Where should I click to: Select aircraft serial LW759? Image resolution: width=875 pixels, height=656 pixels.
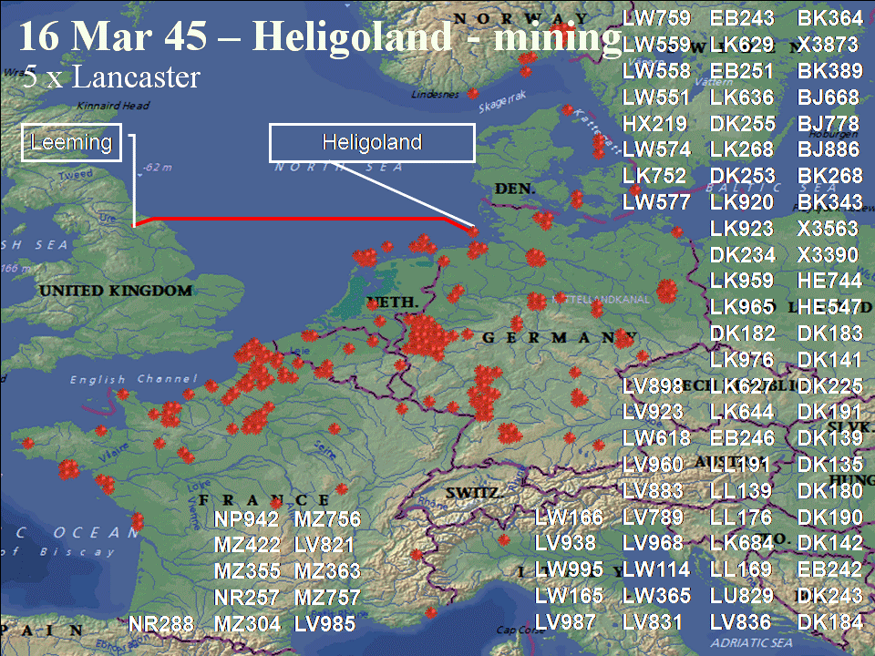click(x=656, y=18)
